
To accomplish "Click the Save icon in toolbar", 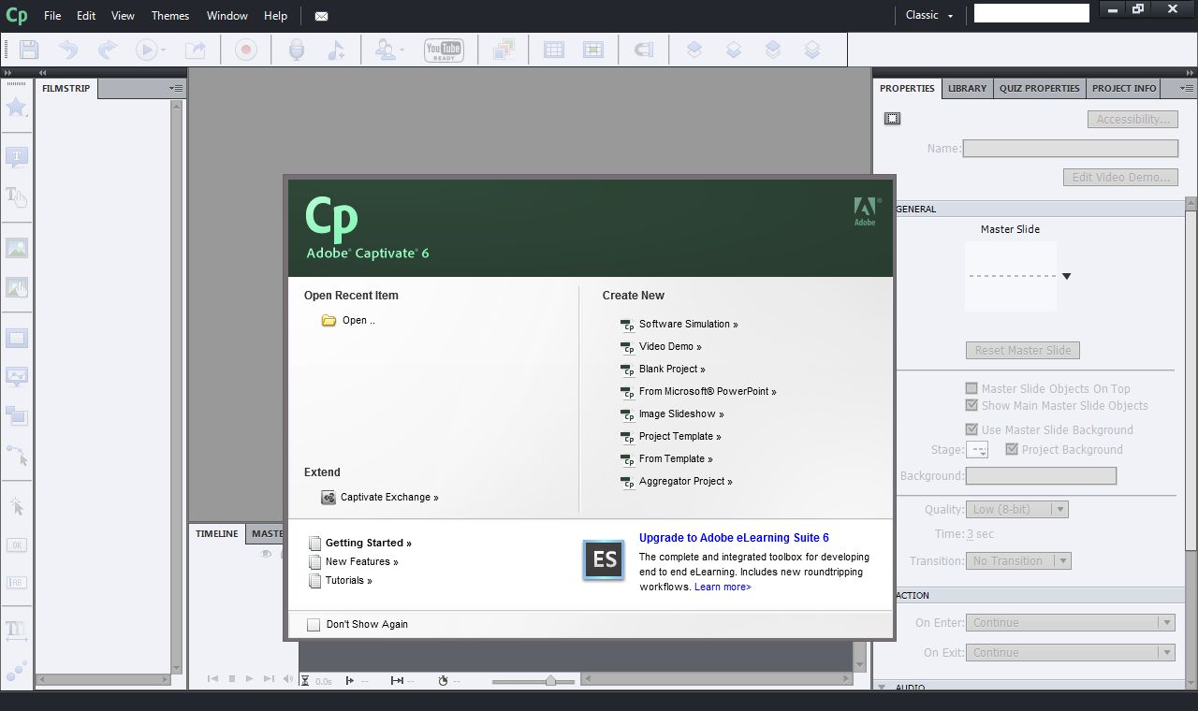I will (29, 50).
